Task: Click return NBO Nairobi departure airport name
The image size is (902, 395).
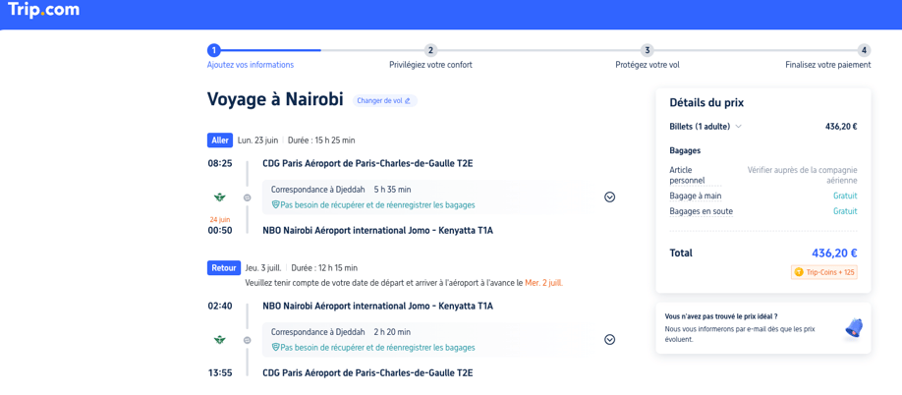Action: [x=377, y=306]
